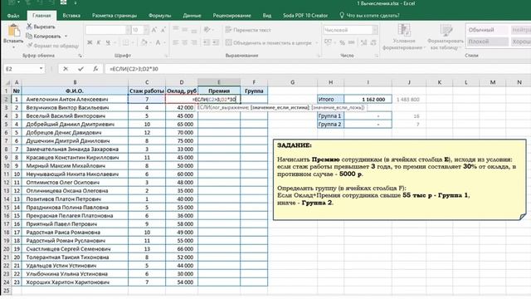Click the Increase Decimal icon
Screen dimensions: 531x299
tap(363, 42)
